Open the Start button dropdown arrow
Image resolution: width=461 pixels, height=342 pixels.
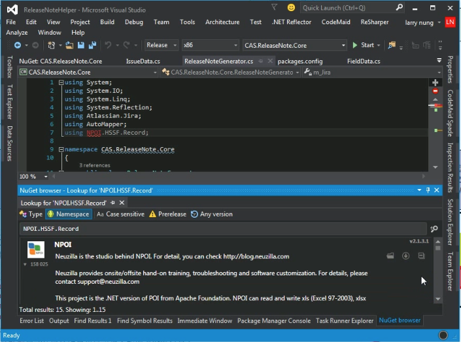(x=379, y=45)
